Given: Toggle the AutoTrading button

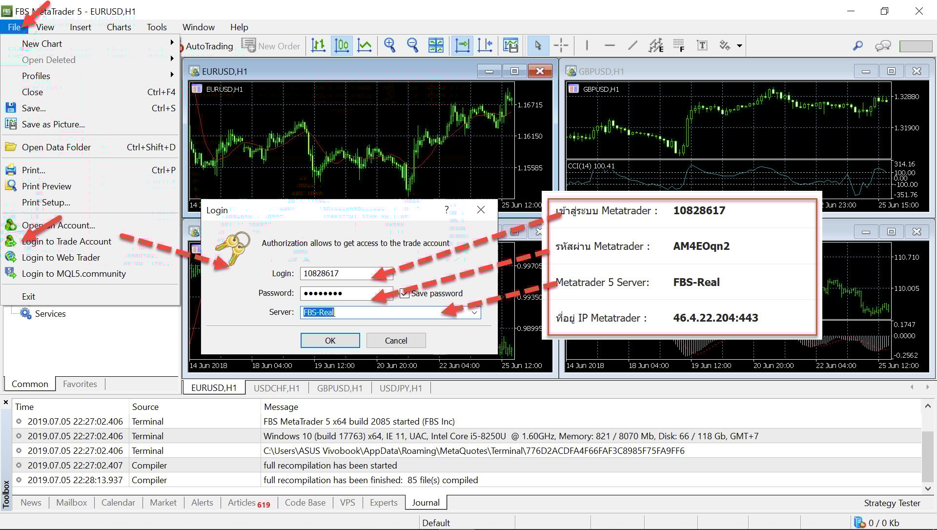Looking at the screenshot, I should (207, 46).
